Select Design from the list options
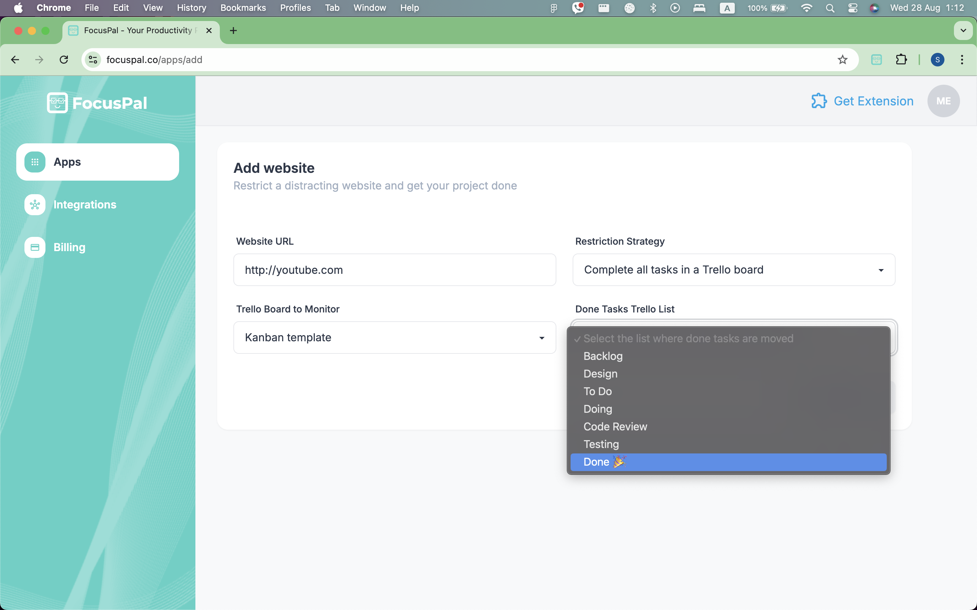This screenshot has height=610, width=977. 728,373
